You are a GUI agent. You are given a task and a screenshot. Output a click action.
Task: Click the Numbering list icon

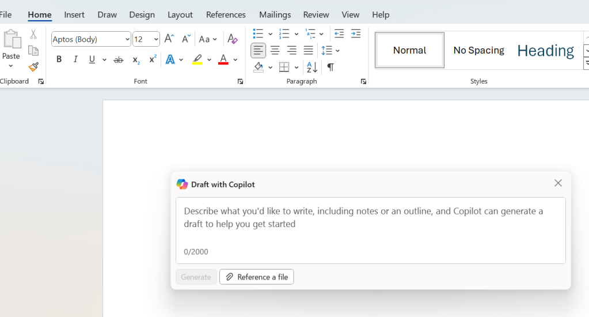284,33
